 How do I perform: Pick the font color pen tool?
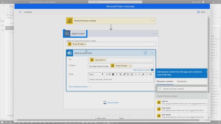pyautogui.click(x=124, y=74)
